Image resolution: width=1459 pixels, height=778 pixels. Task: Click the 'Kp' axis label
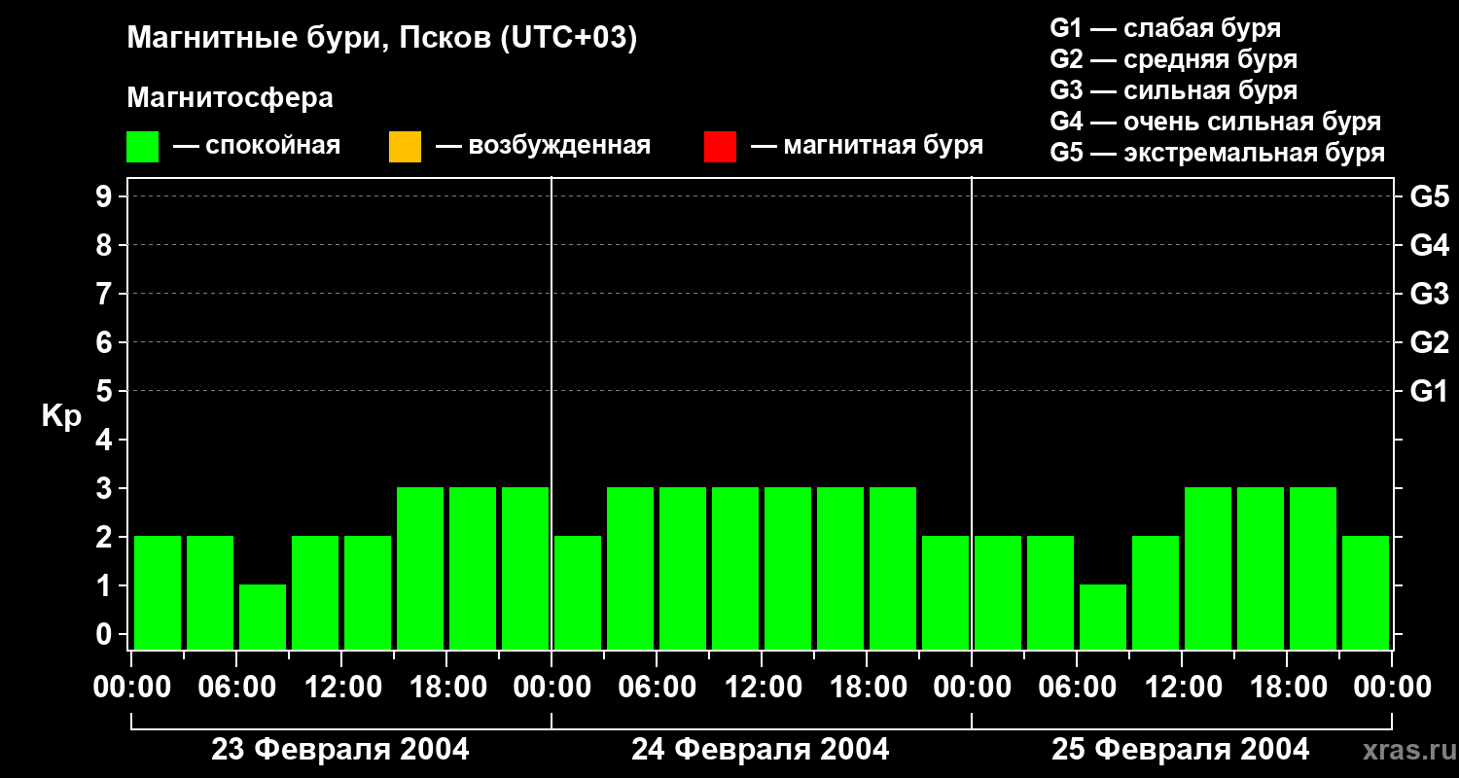(61, 416)
